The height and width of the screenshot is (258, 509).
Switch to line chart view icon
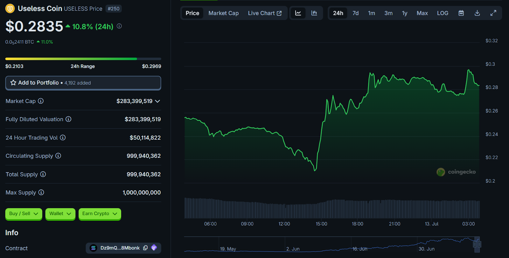[x=298, y=13]
